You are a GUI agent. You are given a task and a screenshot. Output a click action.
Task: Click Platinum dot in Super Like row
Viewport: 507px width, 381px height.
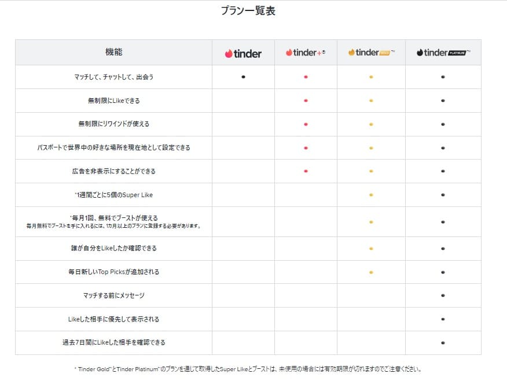443,195
